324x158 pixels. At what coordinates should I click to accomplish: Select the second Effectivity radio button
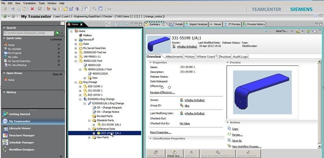[169, 87]
